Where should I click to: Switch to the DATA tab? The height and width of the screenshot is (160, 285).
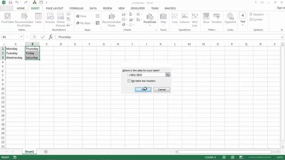[93, 8]
